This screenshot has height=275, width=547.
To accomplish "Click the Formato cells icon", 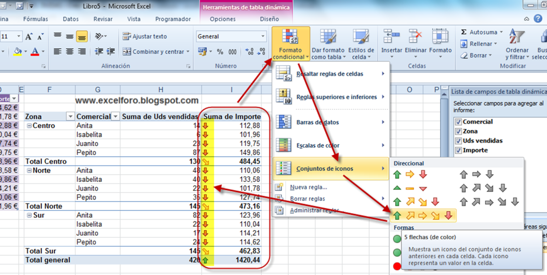I will pyautogui.click(x=440, y=36).
